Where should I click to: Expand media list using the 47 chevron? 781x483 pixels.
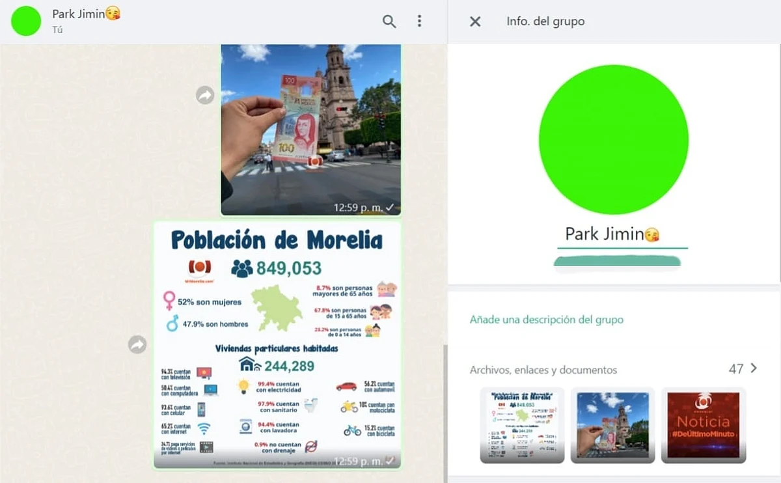754,368
